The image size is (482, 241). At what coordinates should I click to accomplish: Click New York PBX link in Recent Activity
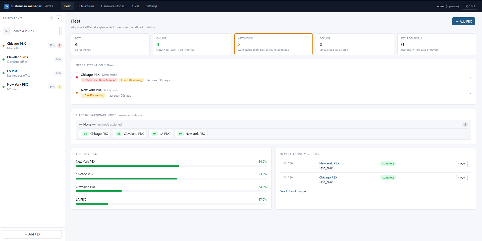click(329, 163)
